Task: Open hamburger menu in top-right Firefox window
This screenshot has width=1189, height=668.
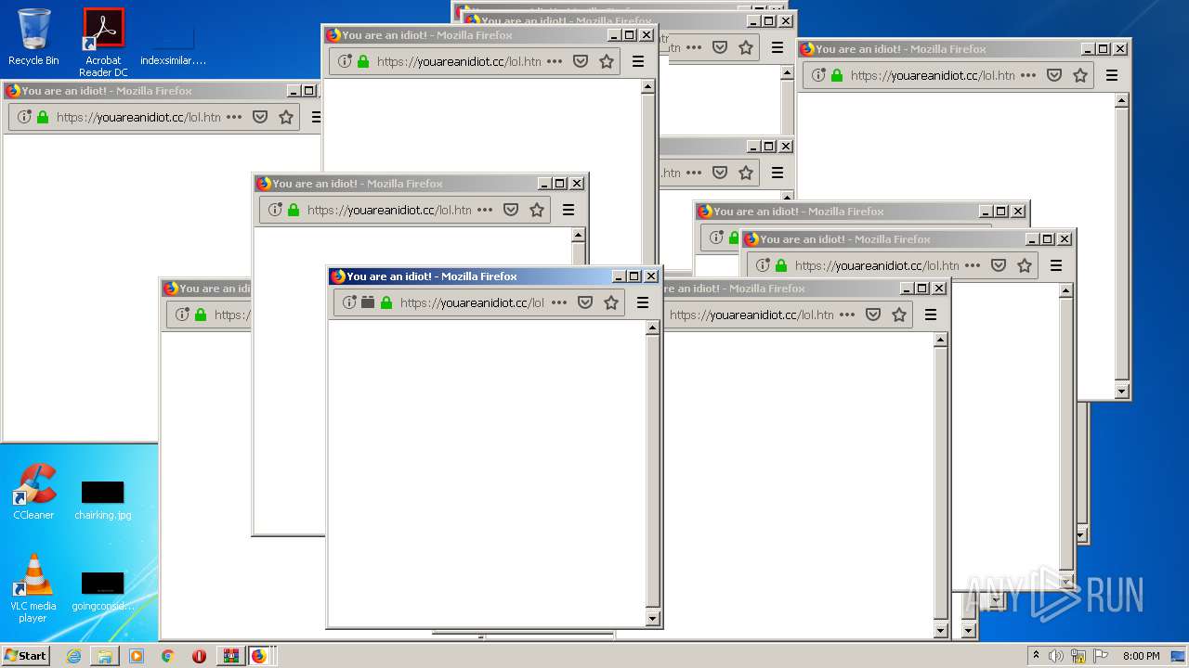Action: point(1112,75)
